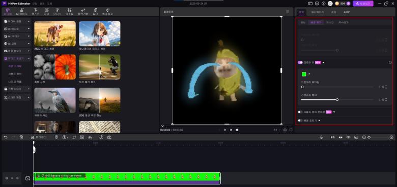
Task: Switch to the Animation tab in right panel
Action: [318, 12]
